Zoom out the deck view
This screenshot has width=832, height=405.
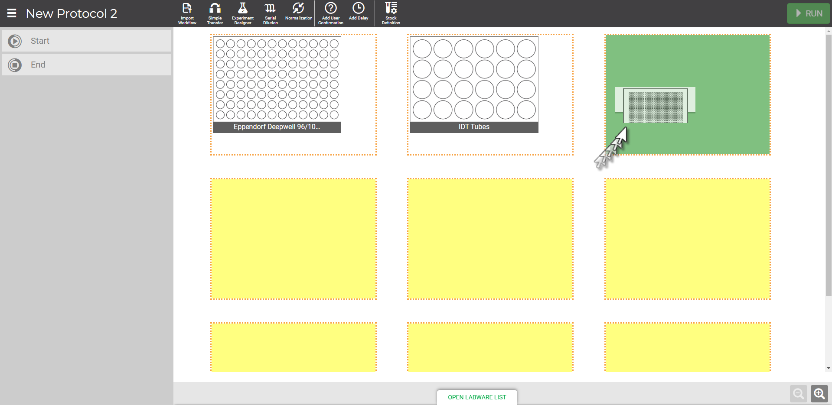point(799,394)
